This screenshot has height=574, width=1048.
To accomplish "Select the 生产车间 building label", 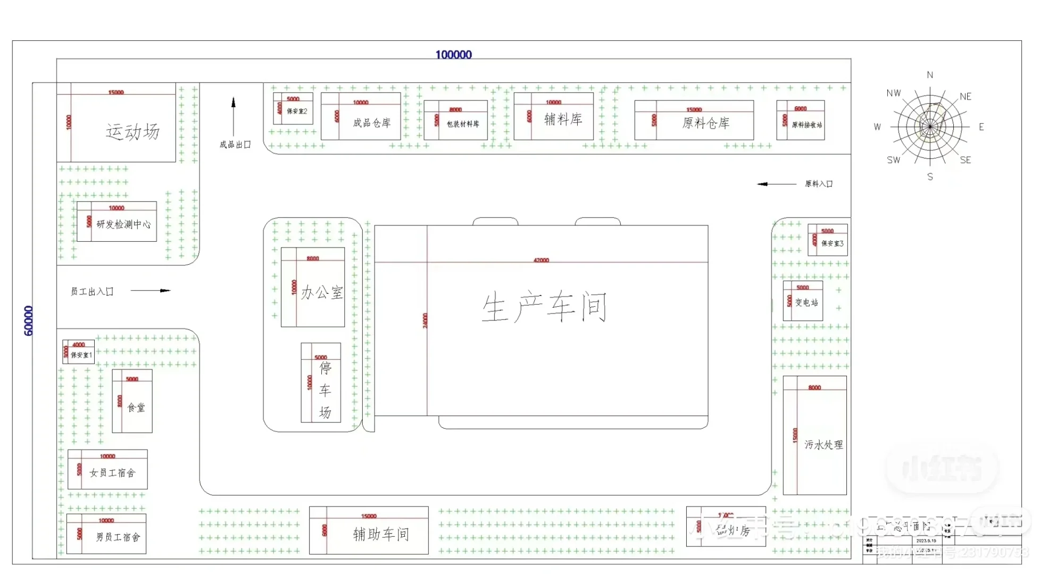I will pyautogui.click(x=544, y=307).
